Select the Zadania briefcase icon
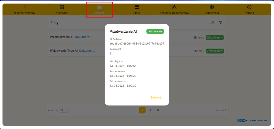 point(99,7)
